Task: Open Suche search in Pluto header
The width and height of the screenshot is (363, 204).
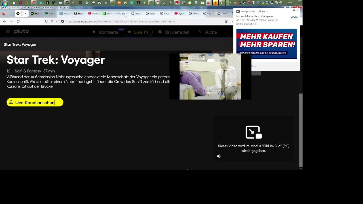Action: [208, 32]
